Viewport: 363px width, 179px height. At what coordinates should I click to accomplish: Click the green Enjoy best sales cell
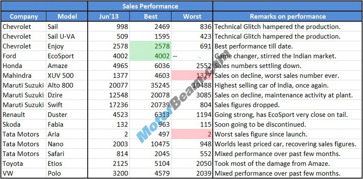click(x=151, y=46)
